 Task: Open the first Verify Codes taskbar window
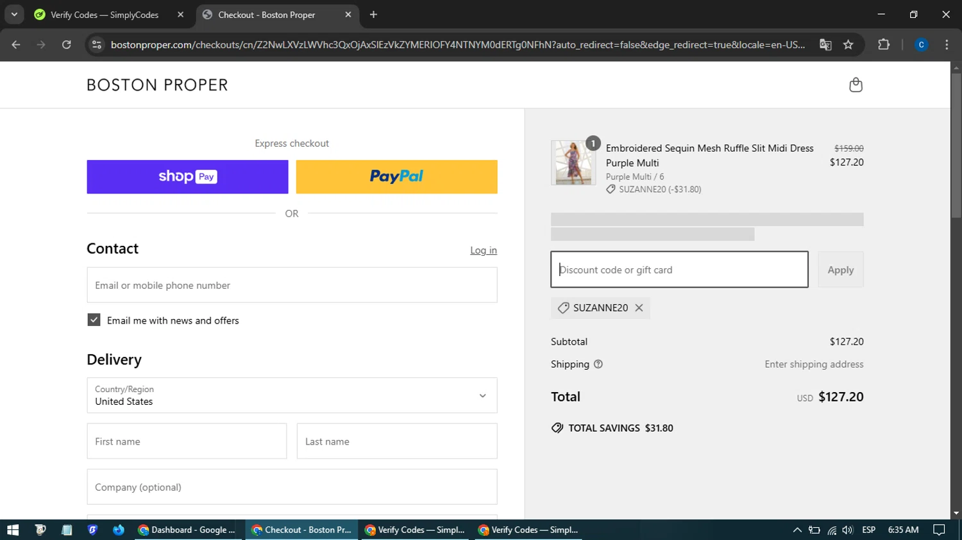pos(415,530)
